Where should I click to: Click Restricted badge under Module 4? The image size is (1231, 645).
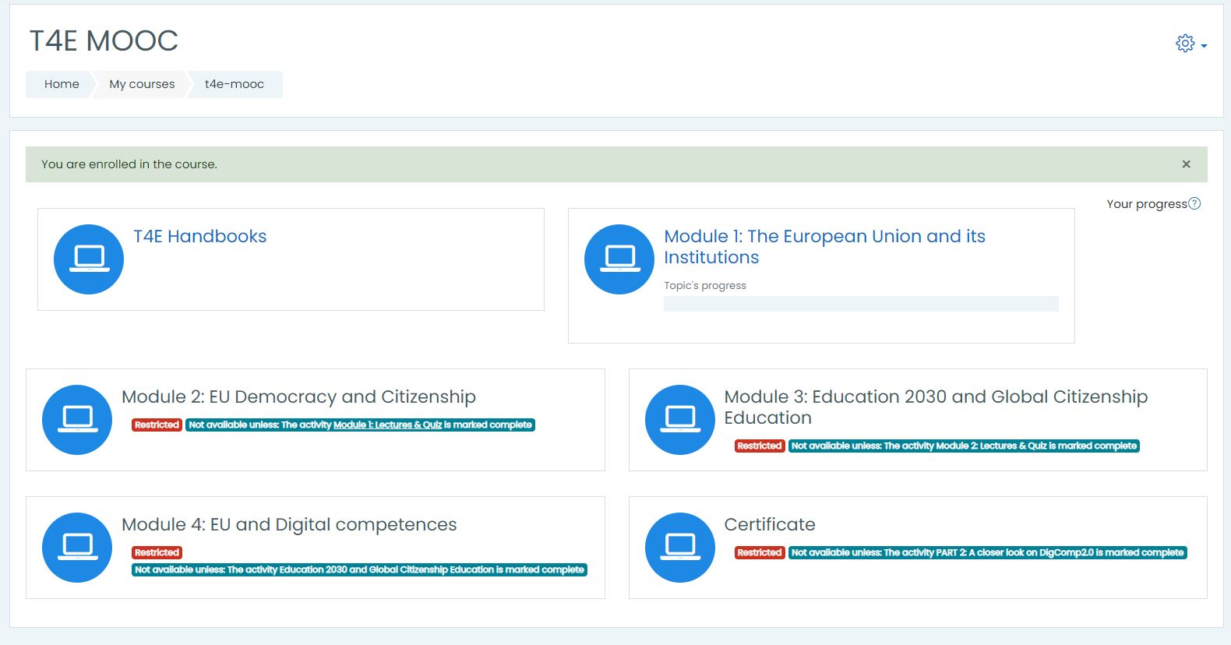[157, 553]
